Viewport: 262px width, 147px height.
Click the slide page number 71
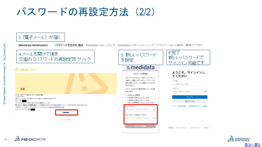pos(6,140)
